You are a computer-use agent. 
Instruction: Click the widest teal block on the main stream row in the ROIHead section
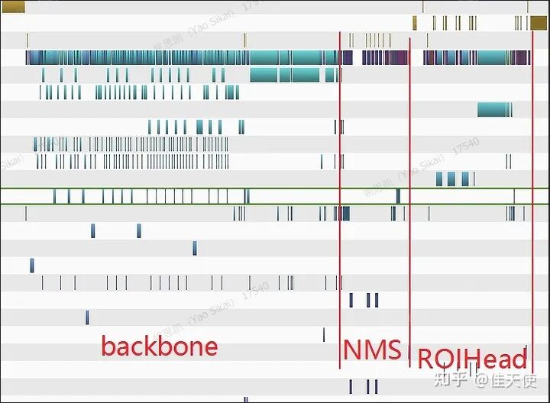point(491,57)
